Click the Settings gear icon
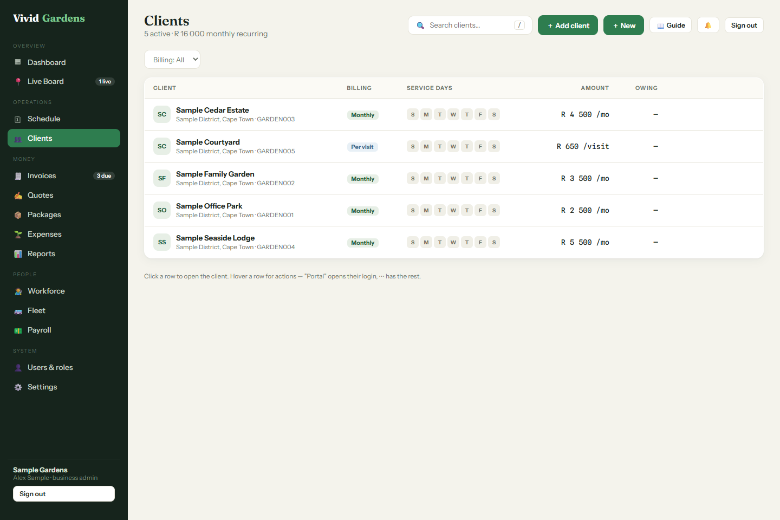The height and width of the screenshot is (520, 780). click(x=18, y=387)
